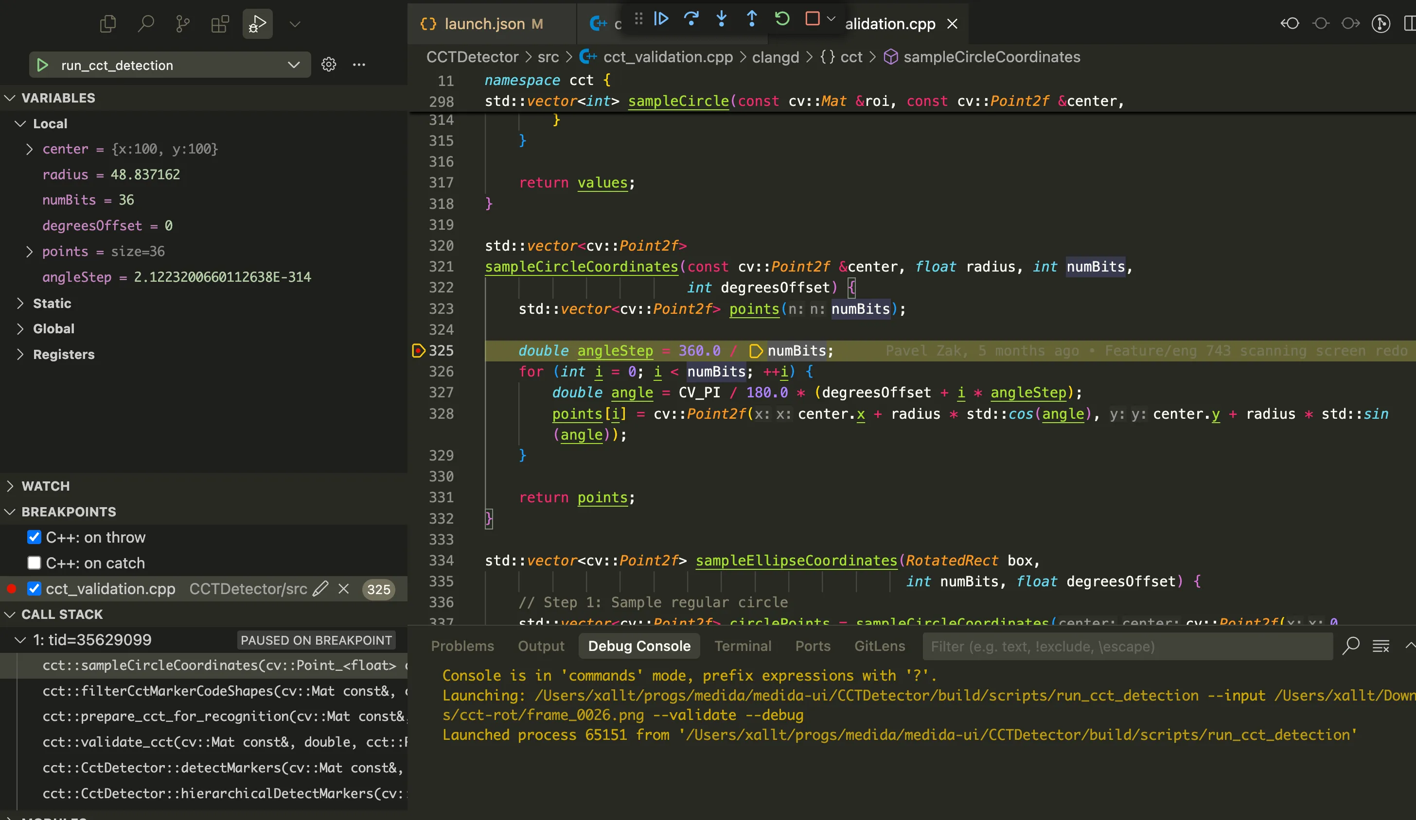Collapse the Local scope in Variables
This screenshot has width=1416, height=820.
click(21, 123)
